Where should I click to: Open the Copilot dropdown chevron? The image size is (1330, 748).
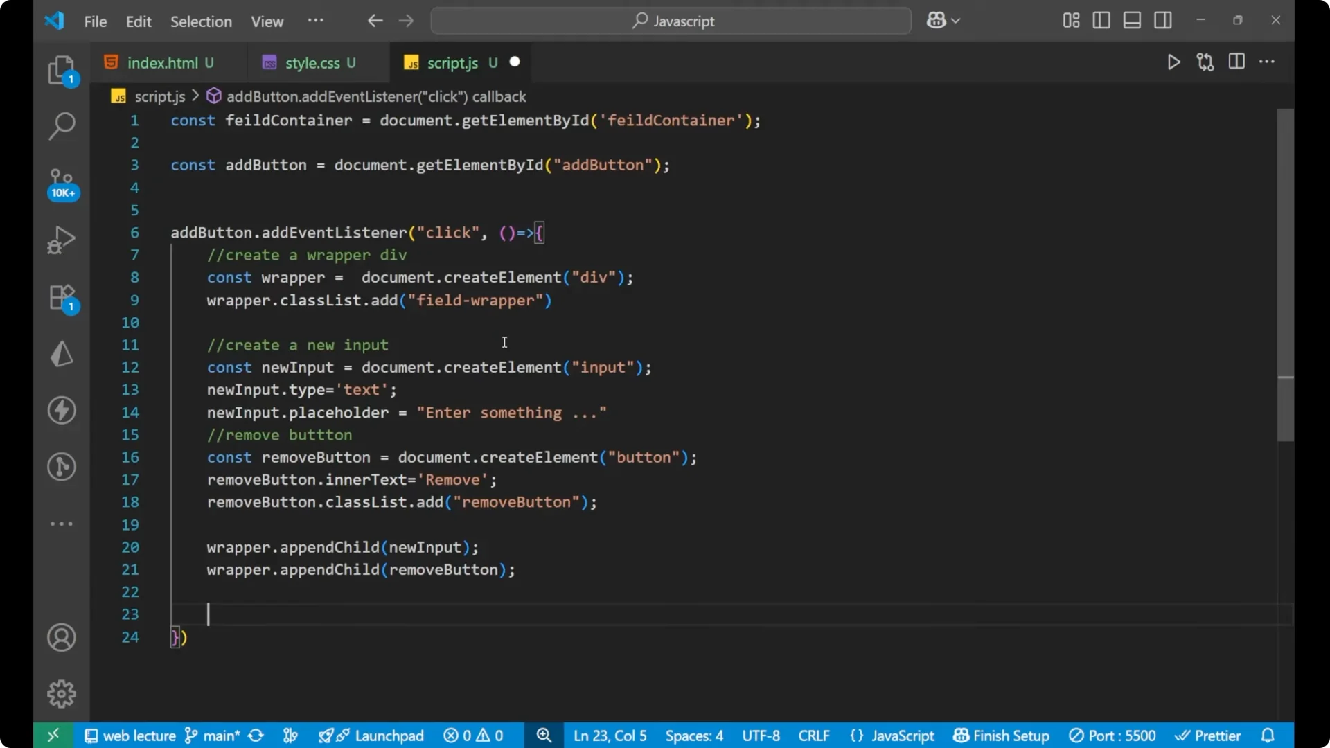pos(956,20)
